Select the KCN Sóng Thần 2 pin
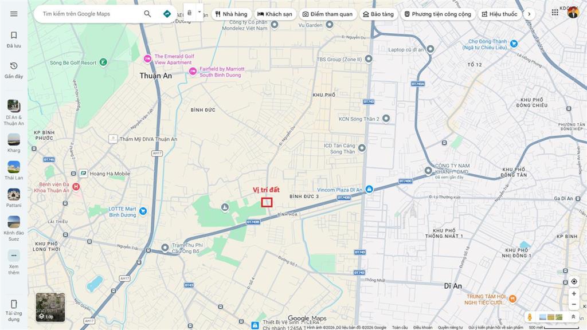 386,119
